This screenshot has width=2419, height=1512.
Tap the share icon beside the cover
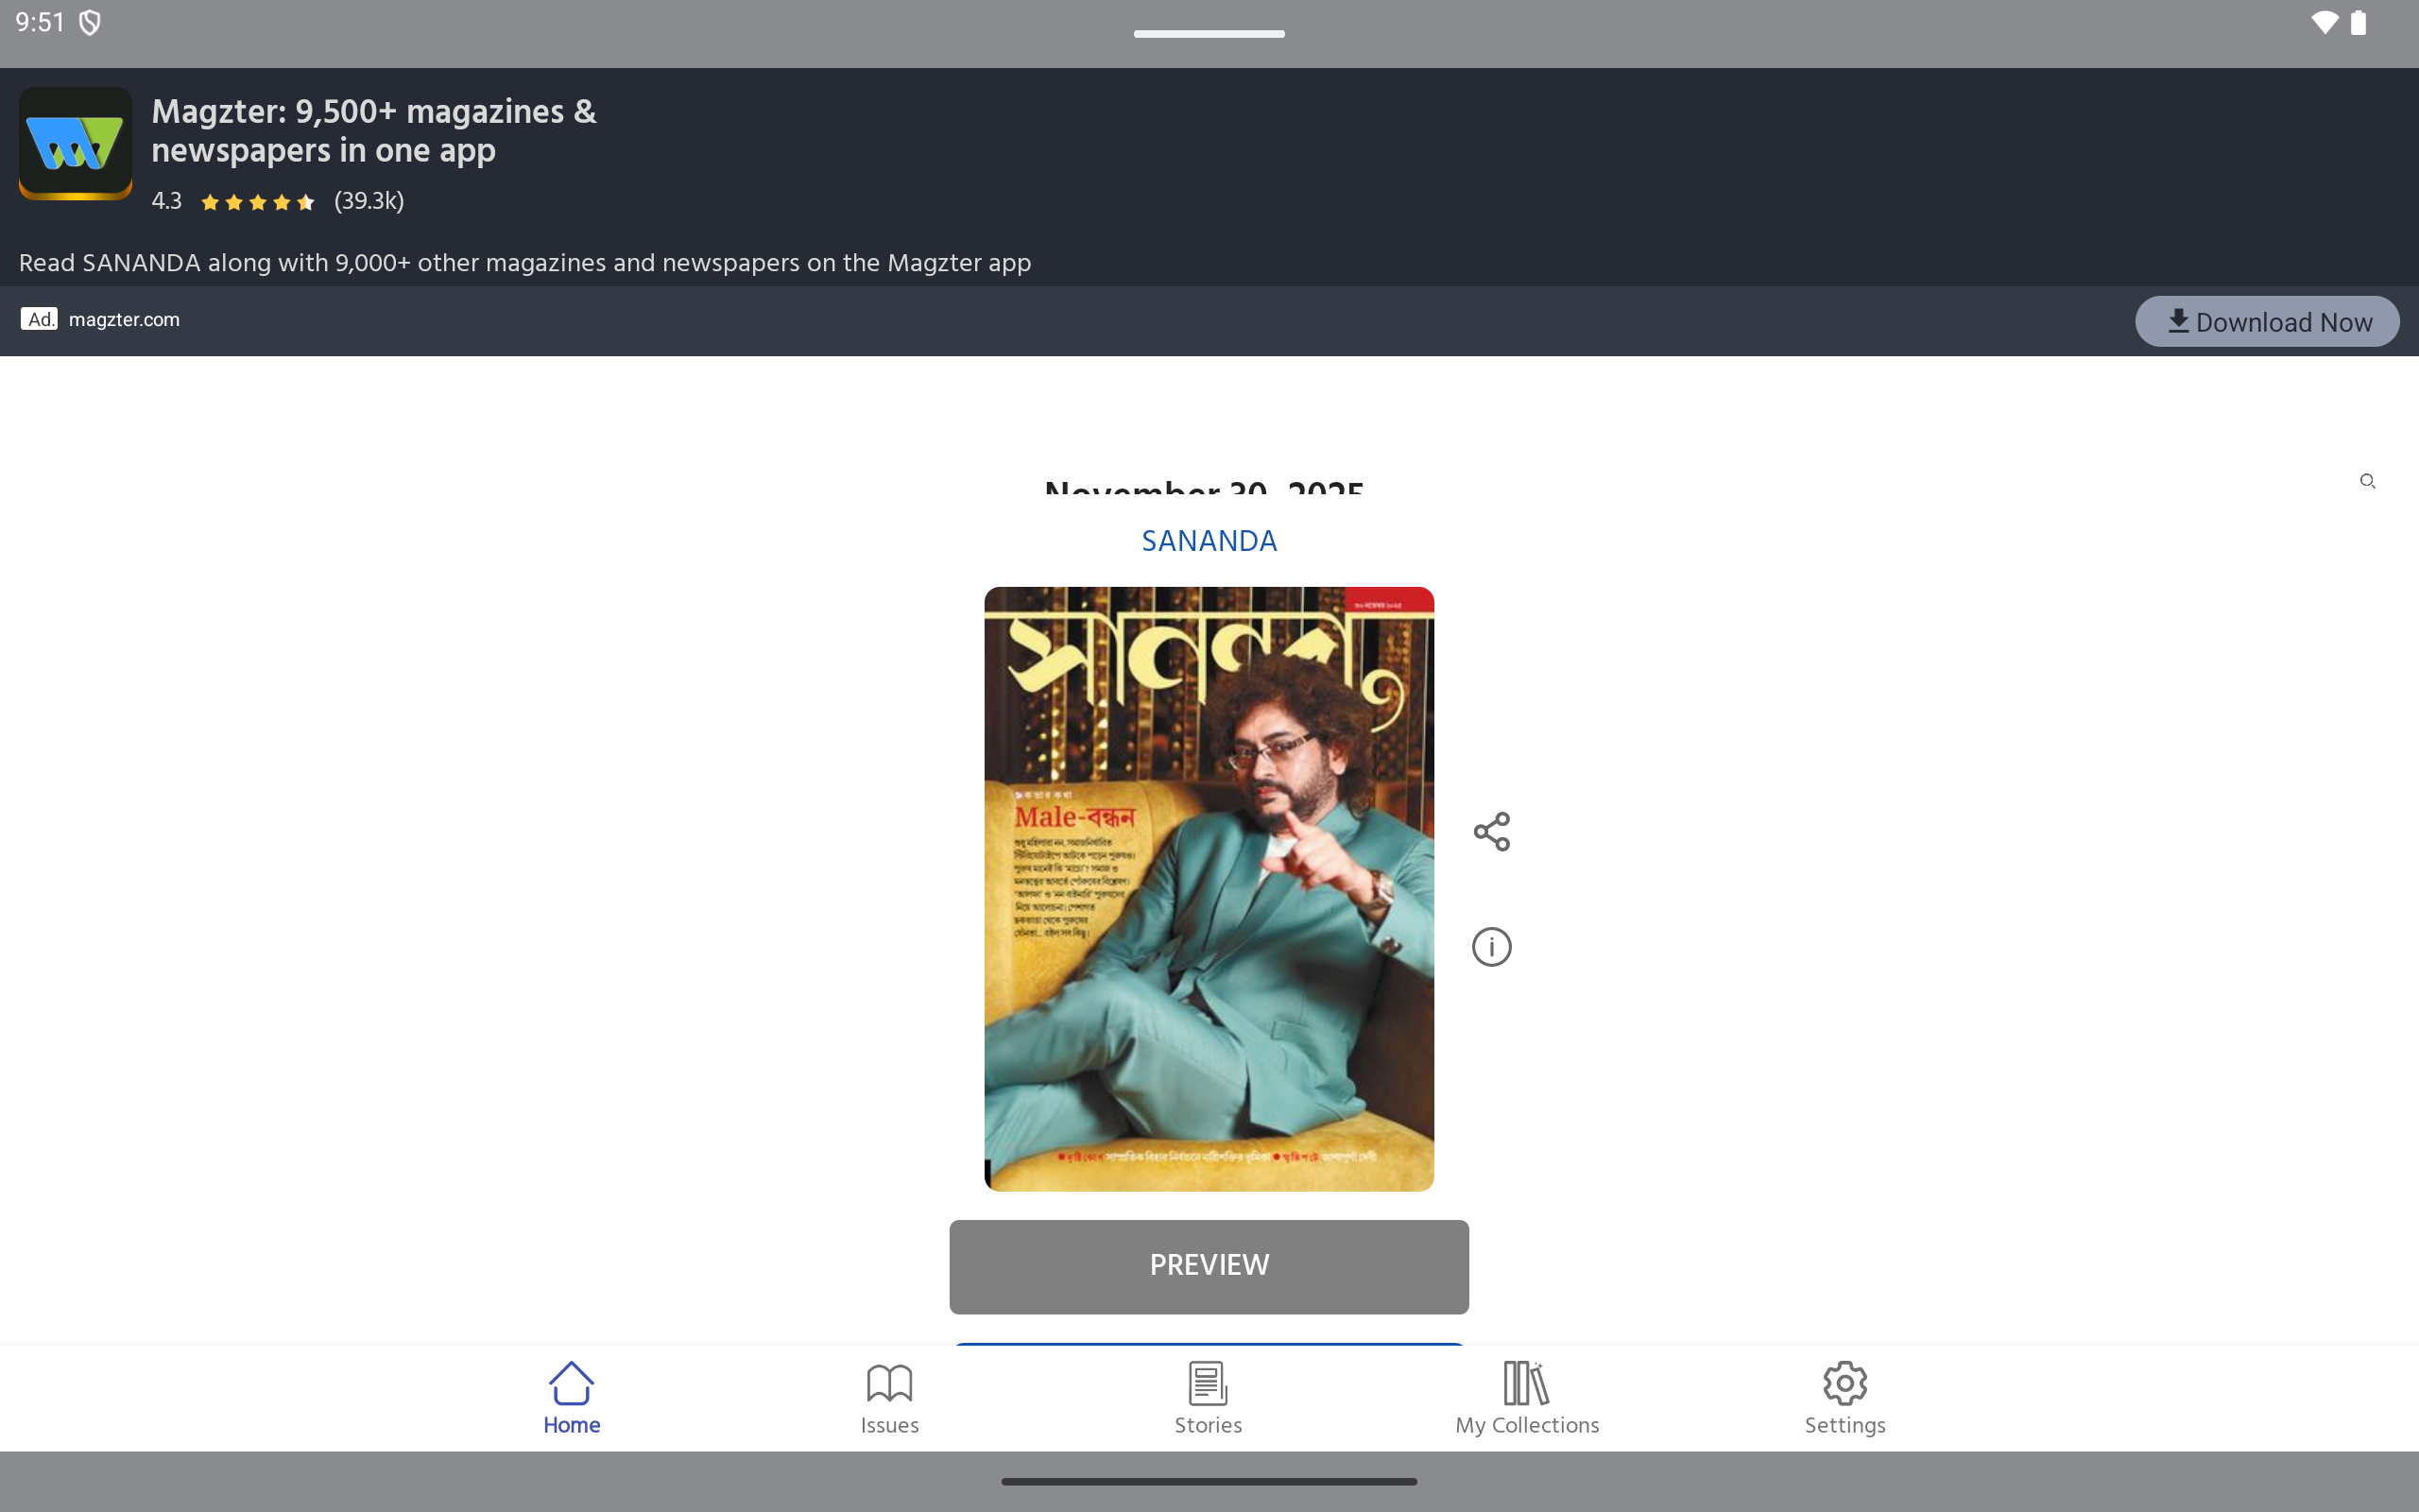point(1491,831)
